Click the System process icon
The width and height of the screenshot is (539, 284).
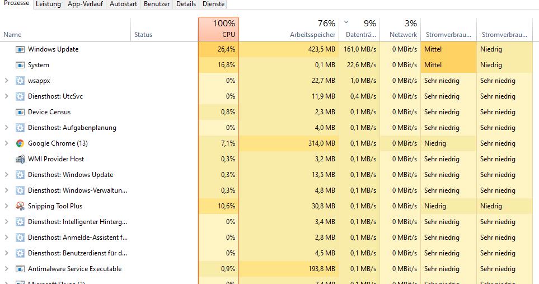click(x=20, y=65)
